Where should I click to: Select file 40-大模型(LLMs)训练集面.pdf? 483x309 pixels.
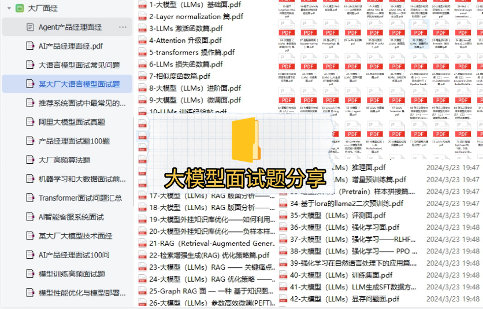point(341,275)
